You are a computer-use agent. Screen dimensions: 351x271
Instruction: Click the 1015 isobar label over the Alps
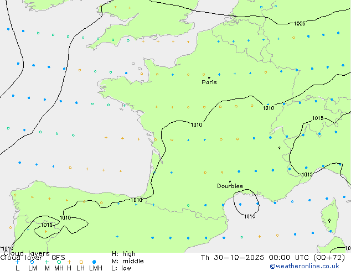(318, 118)
